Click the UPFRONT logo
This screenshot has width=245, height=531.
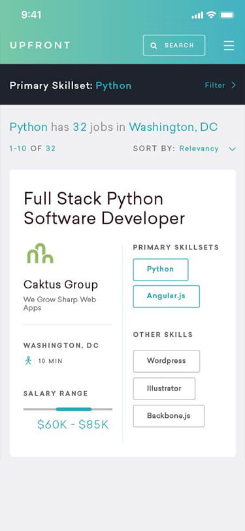coord(40,45)
